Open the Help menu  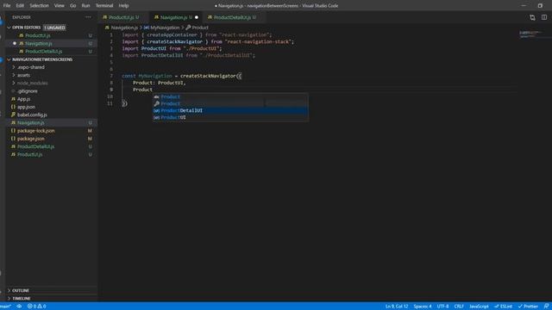[123, 6]
